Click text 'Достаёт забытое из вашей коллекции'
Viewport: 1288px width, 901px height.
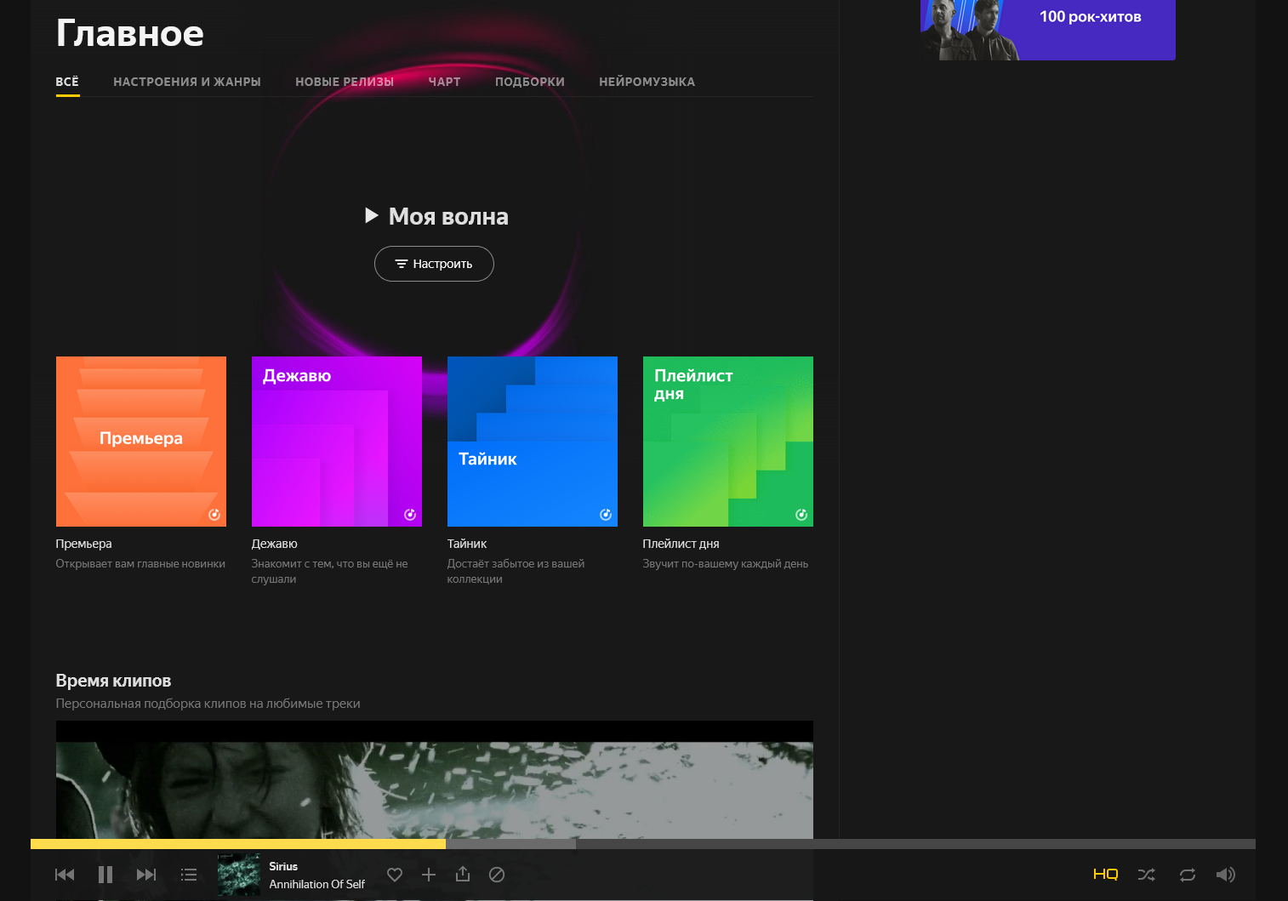coord(516,571)
